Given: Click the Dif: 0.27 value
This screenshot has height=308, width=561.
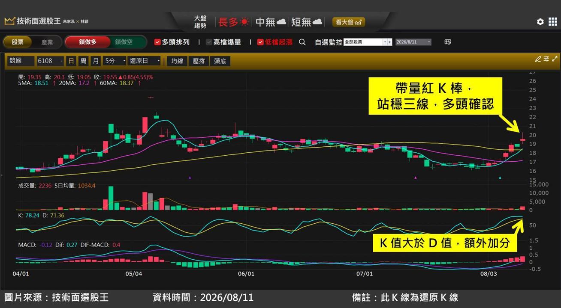Looking at the screenshot, I should pos(66,245).
